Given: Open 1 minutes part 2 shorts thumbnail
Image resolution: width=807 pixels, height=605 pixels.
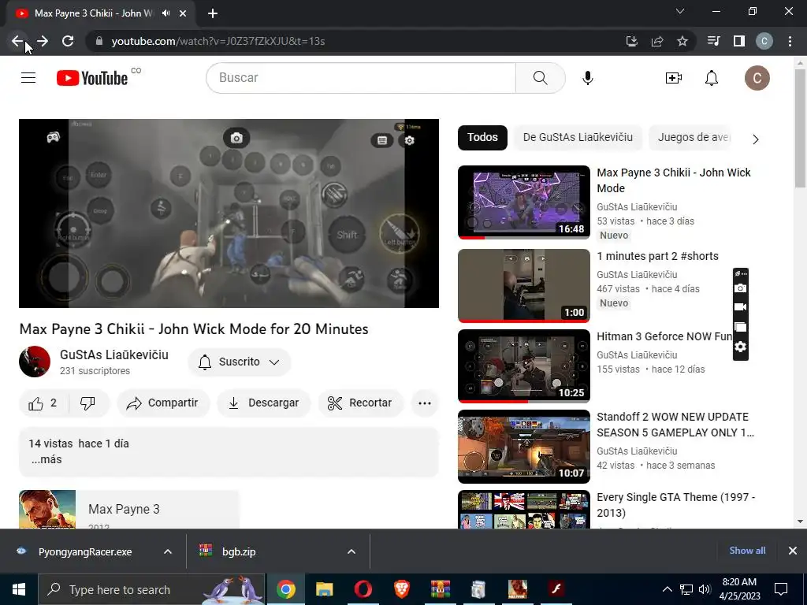Looking at the screenshot, I should 524,285.
